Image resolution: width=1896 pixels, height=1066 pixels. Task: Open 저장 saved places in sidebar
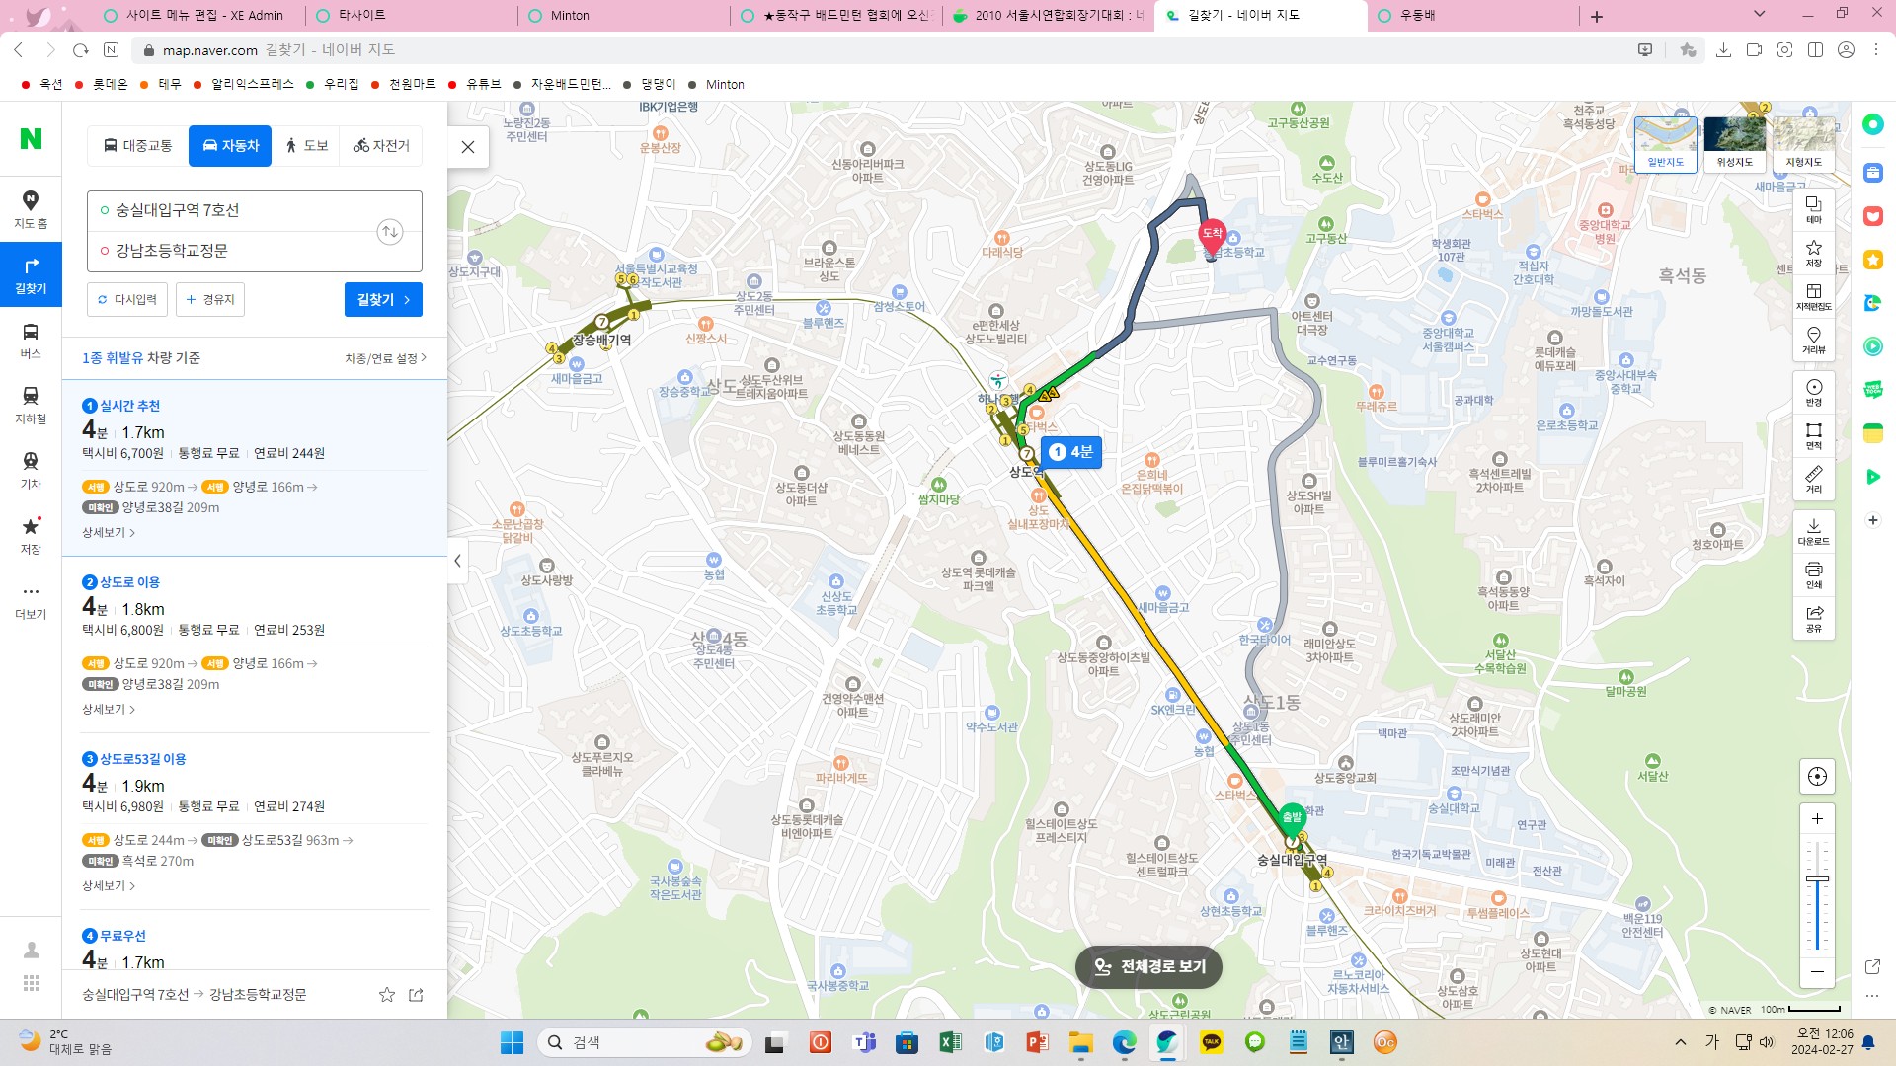pyautogui.click(x=31, y=535)
